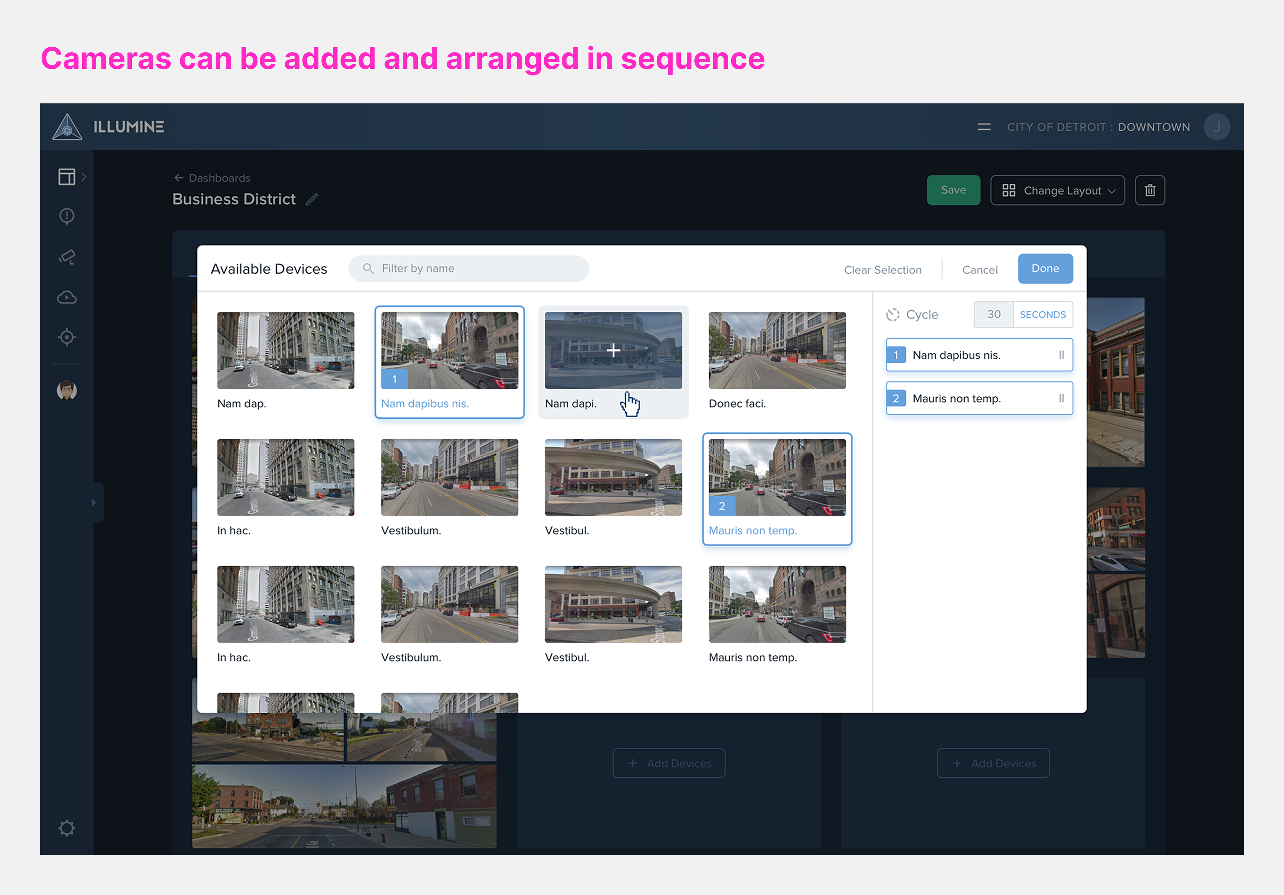
Task: Grab drag handle of Mauris non temp. row
Action: coord(1061,398)
